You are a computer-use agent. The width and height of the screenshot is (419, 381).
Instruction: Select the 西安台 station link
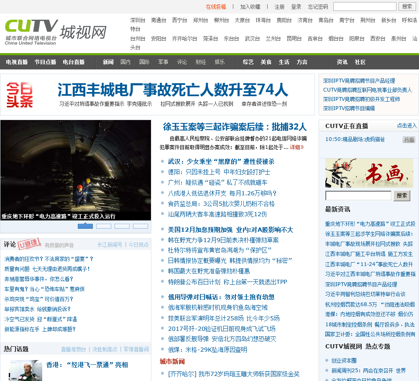378,38
